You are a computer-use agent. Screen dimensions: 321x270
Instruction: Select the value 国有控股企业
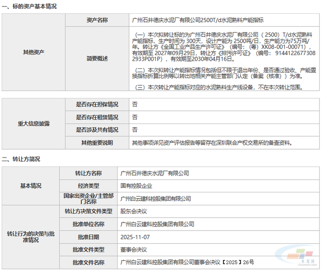click(x=136, y=186)
